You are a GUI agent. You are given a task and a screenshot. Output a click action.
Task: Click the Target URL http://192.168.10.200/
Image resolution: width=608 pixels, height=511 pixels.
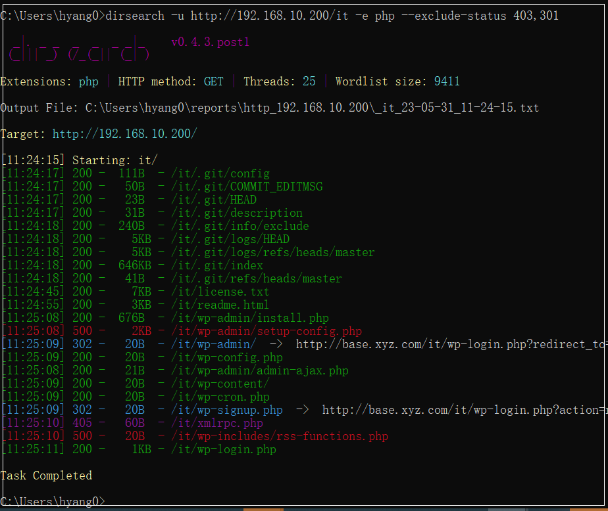[x=124, y=133]
